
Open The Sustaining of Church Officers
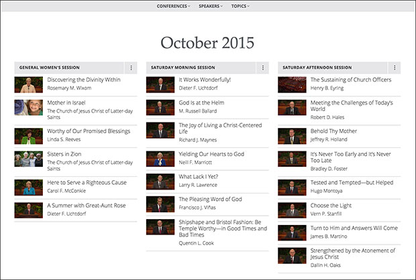351,80
